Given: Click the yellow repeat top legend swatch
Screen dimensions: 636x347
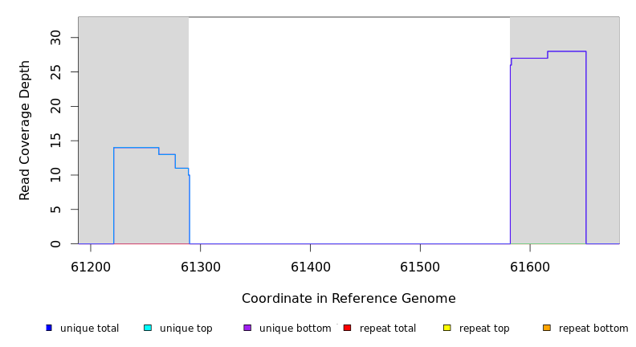Looking at the screenshot, I should coord(446,328).
